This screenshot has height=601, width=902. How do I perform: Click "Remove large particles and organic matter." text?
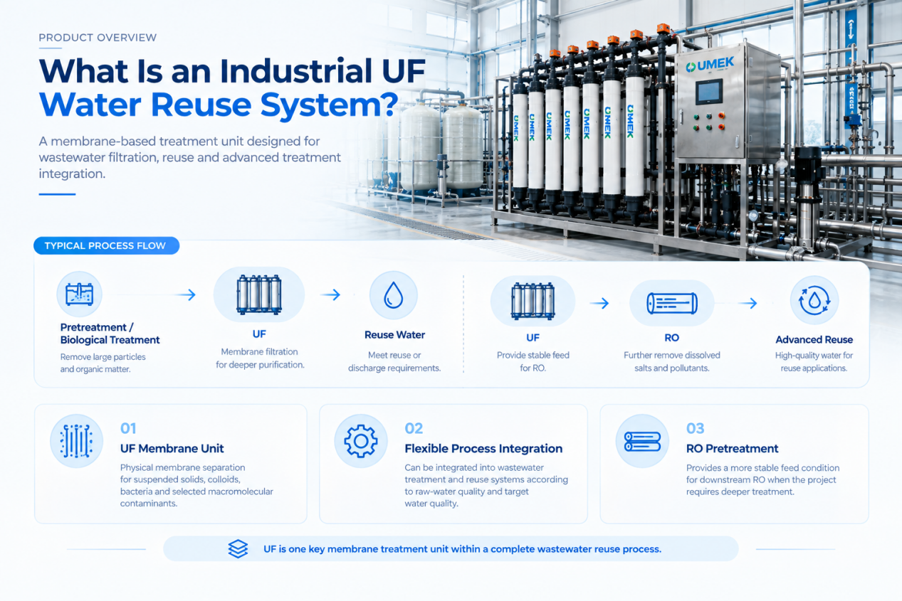103,363
